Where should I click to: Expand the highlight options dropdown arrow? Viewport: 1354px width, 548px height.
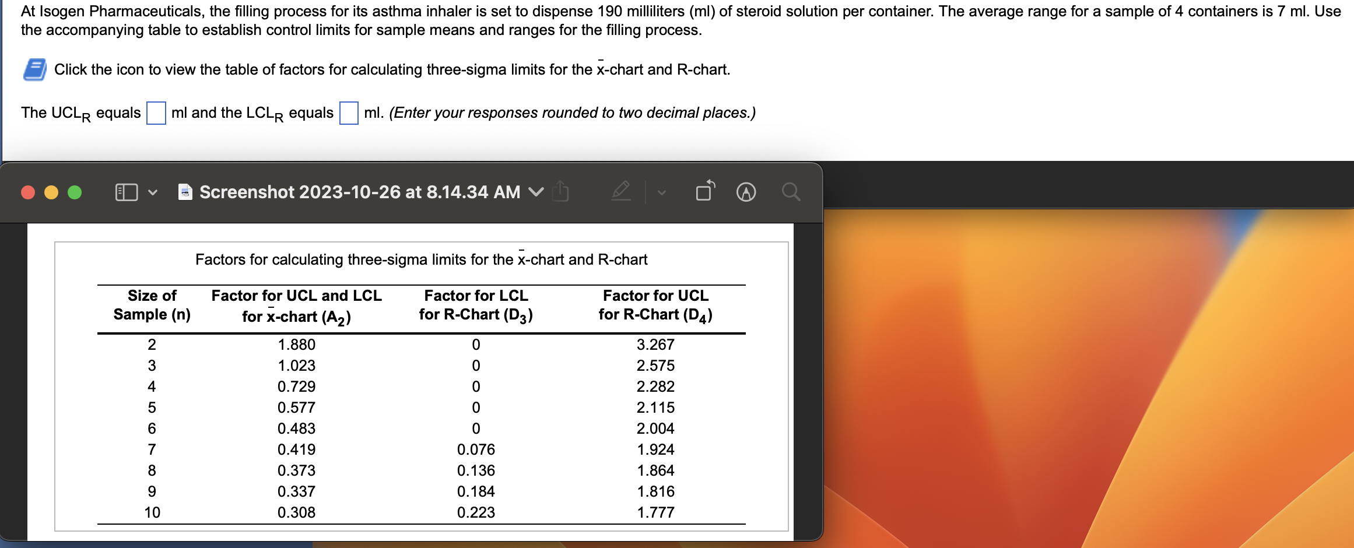click(x=662, y=192)
